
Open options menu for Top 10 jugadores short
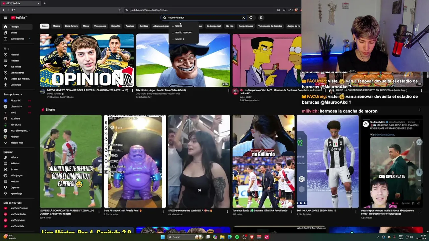click(x=356, y=212)
